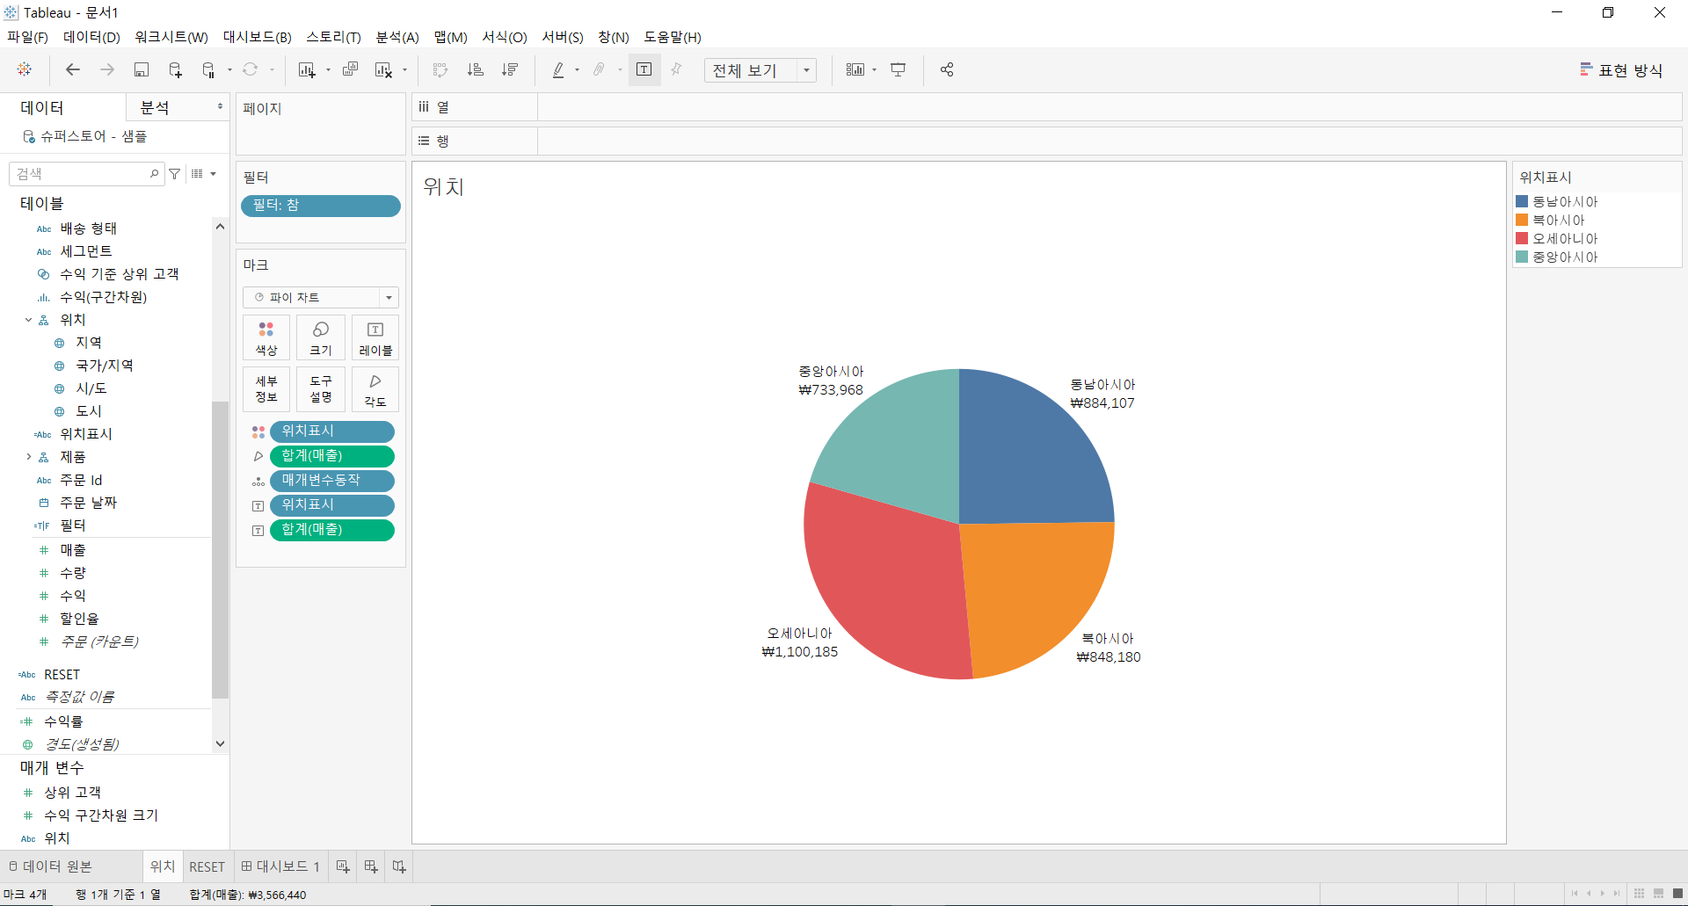Open the highlight pen dropdown arrow
1688x906 pixels.
[577, 70]
